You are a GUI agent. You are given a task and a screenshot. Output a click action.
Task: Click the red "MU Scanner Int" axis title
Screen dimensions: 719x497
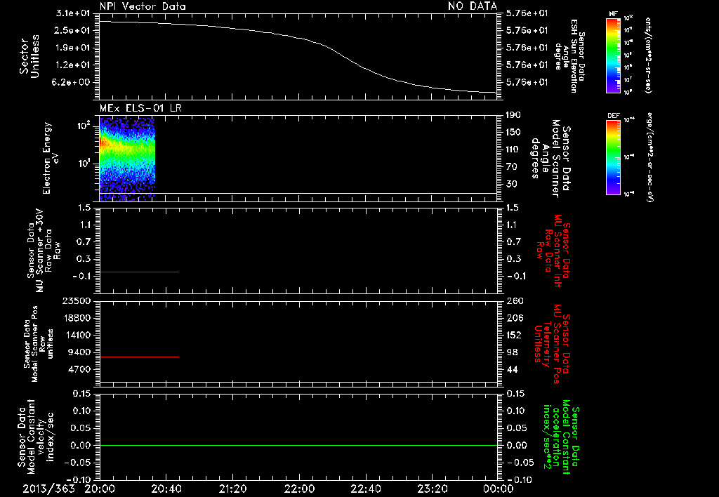[554, 251]
